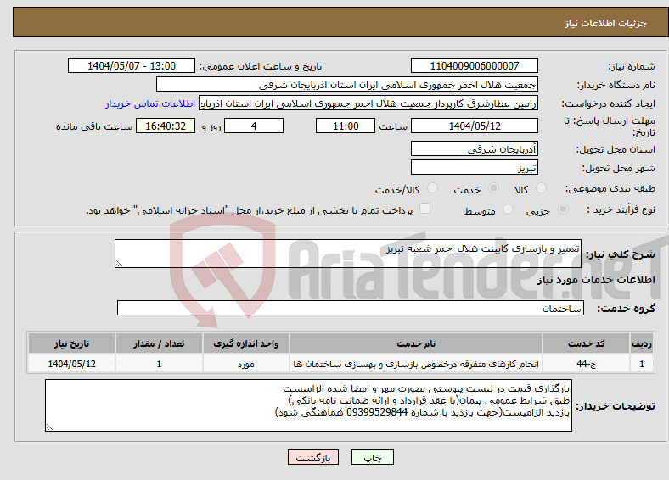669x480 pixels.
Task: Click the توضیحات خریدار label
Action: (616, 406)
